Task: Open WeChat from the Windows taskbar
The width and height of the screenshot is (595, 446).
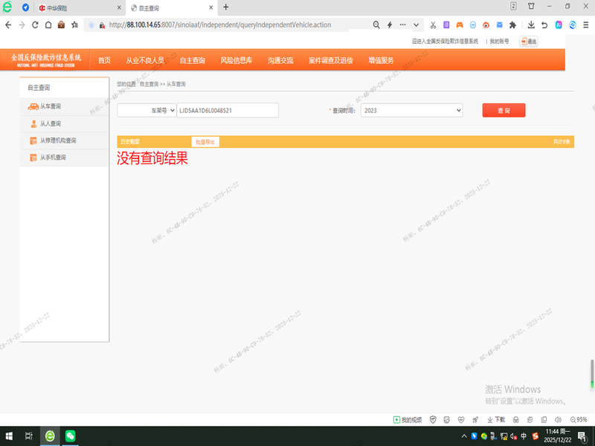Action: tap(71, 436)
